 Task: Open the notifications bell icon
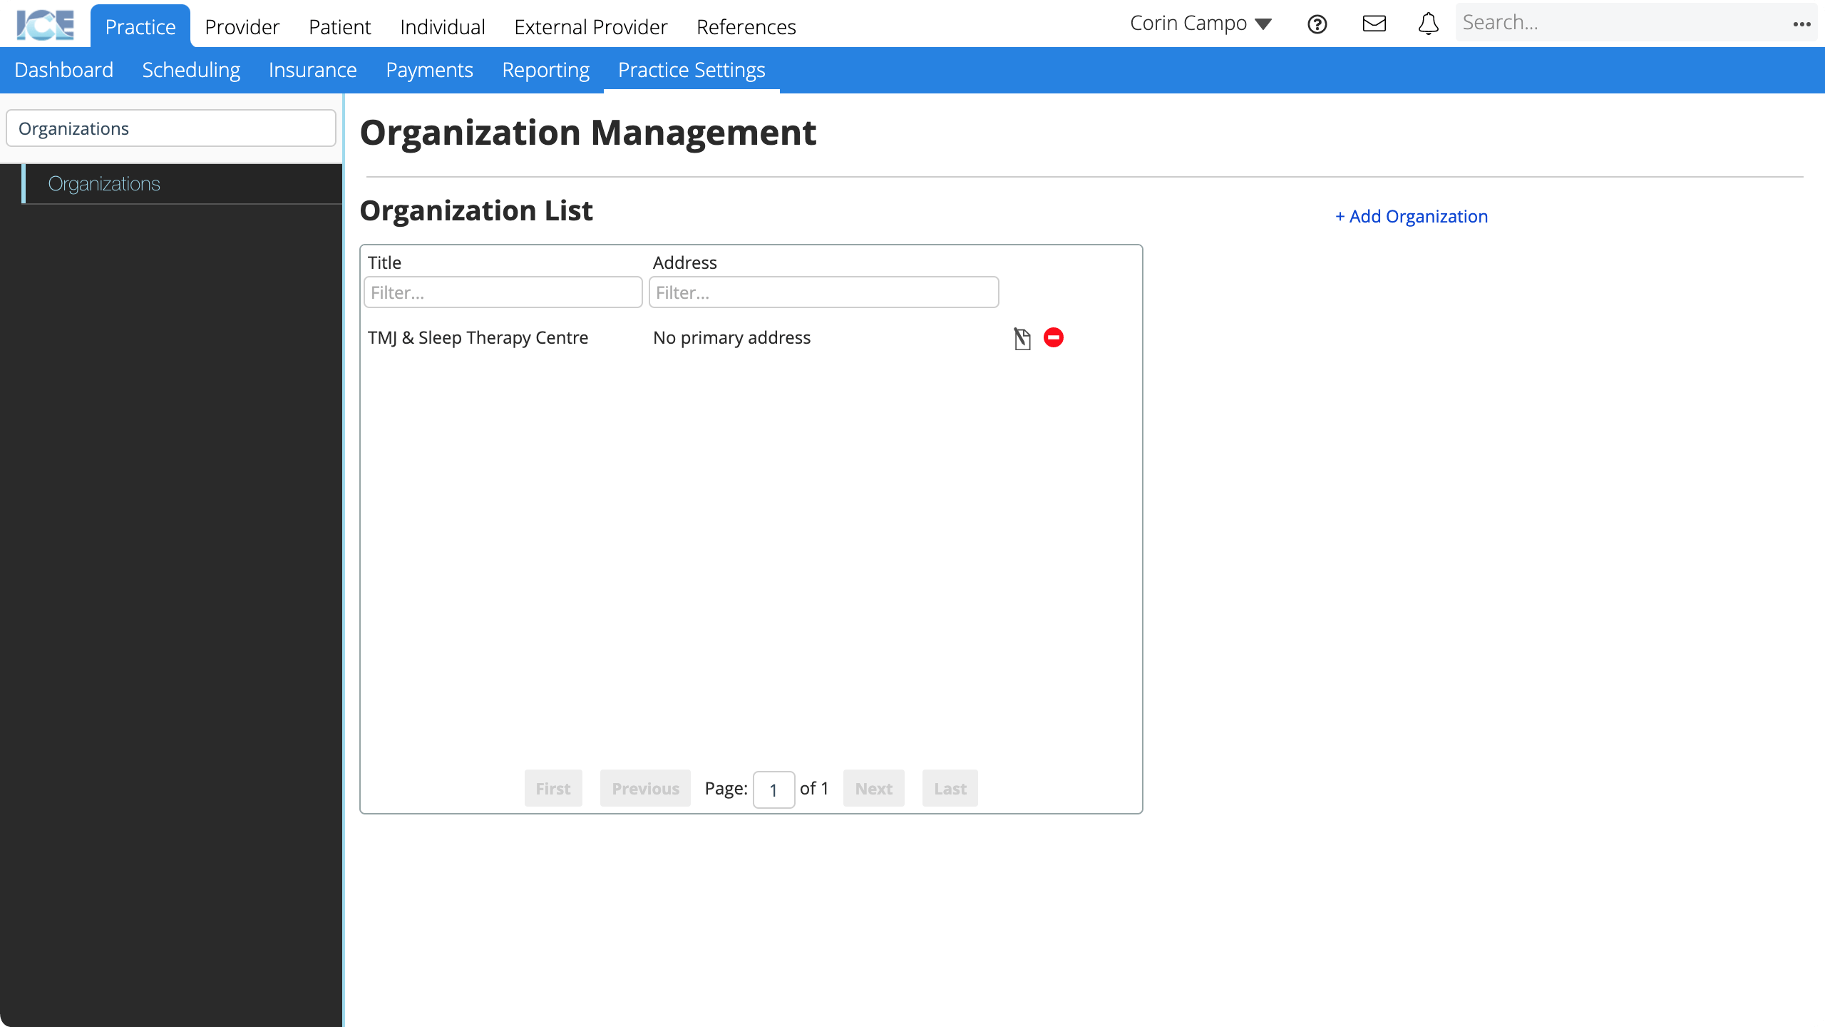(1429, 23)
